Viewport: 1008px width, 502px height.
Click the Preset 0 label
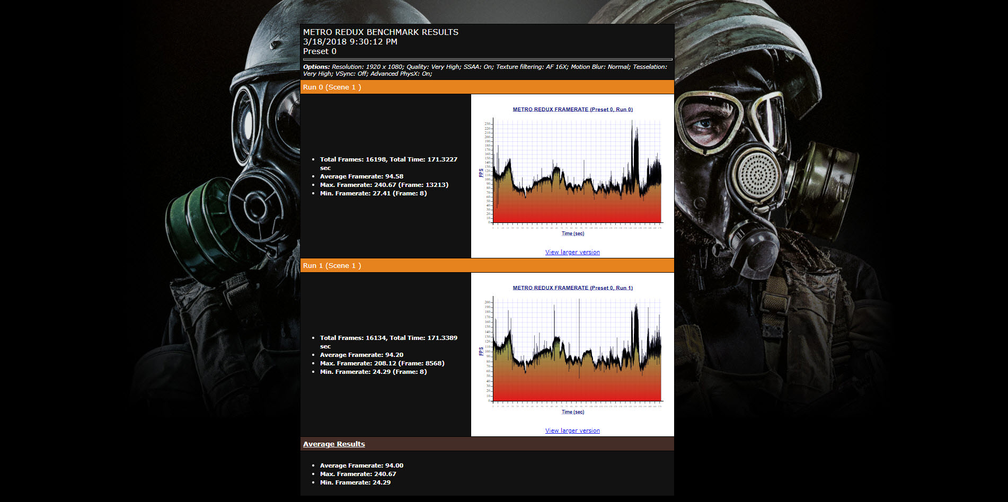pyautogui.click(x=320, y=51)
